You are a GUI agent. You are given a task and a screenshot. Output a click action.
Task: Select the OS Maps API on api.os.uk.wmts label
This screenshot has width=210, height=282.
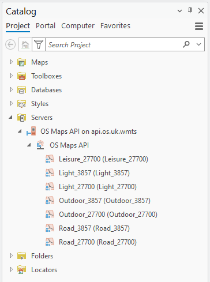[x=88, y=131]
